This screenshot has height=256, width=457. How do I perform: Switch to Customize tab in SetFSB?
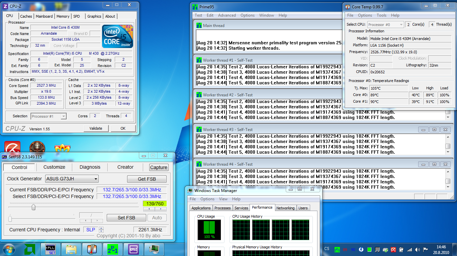click(54, 167)
